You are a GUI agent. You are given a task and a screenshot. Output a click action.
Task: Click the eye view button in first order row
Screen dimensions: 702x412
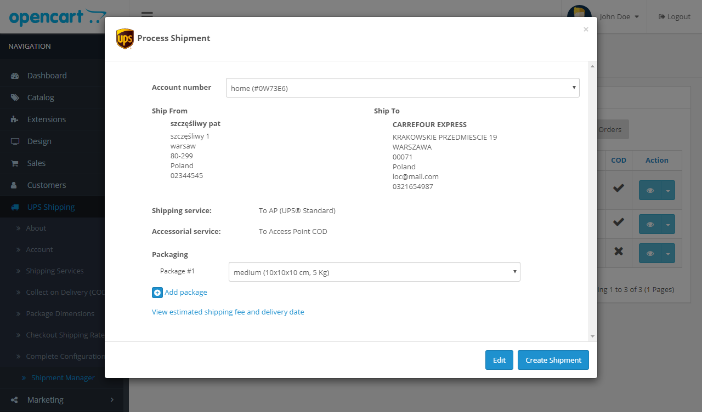tap(650, 190)
